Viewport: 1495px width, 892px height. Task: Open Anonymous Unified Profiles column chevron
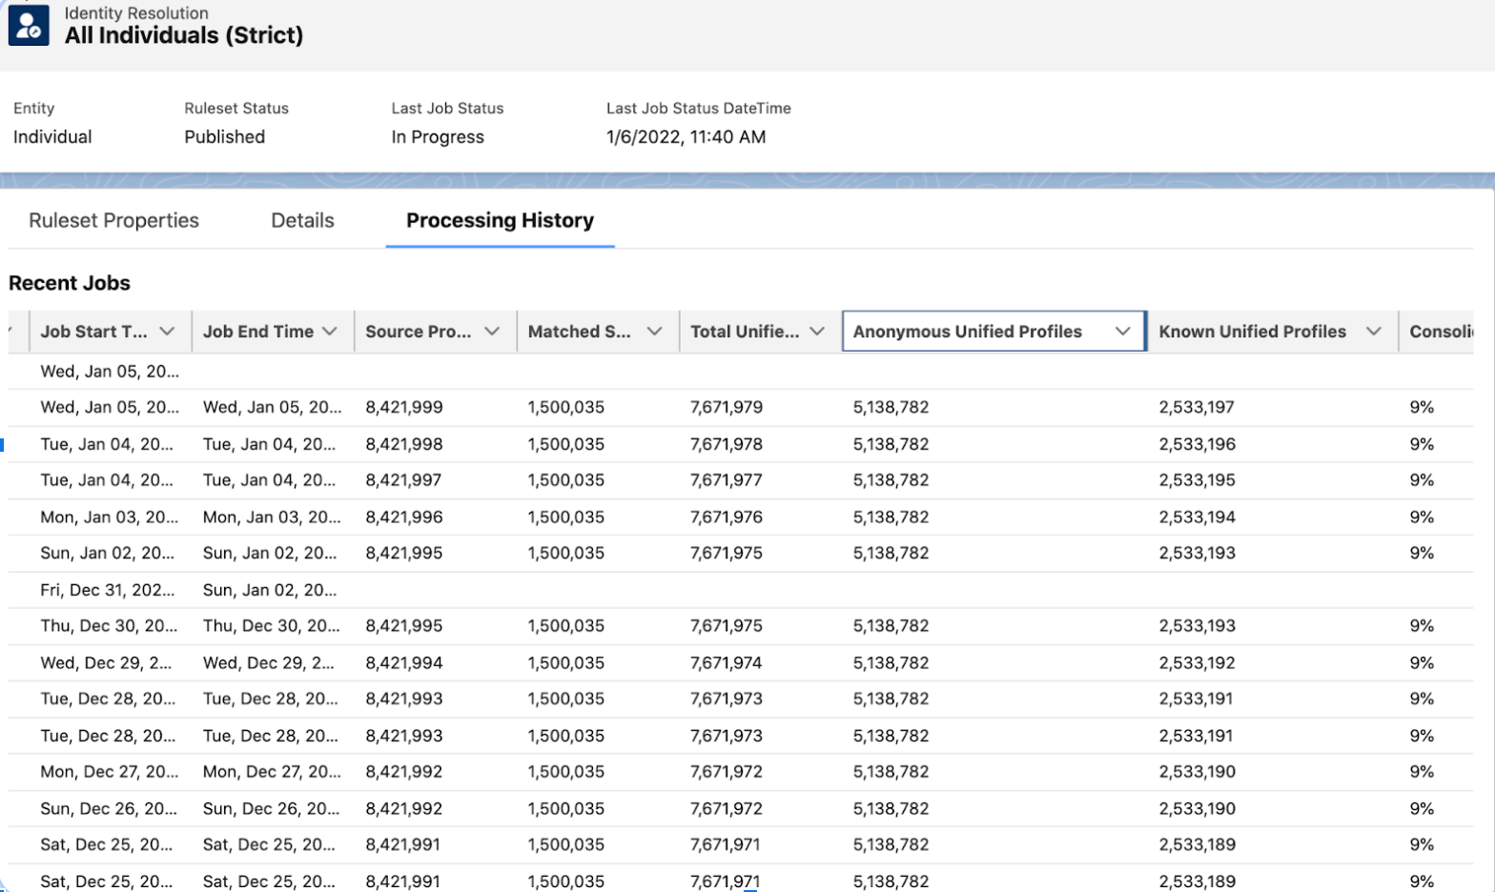click(1122, 332)
